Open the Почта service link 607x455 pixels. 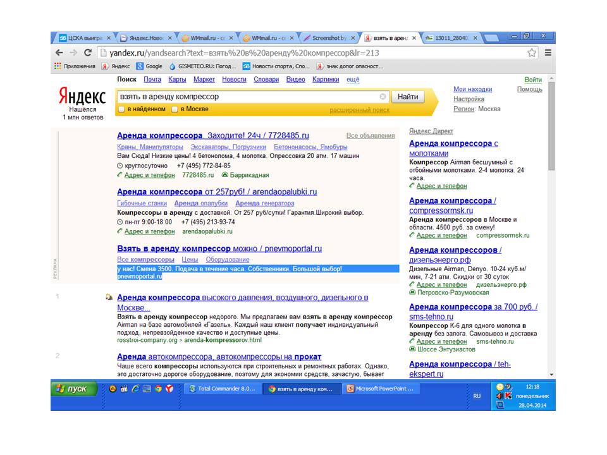(x=152, y=80)
